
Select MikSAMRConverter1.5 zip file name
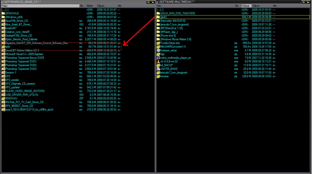point(173,46)
